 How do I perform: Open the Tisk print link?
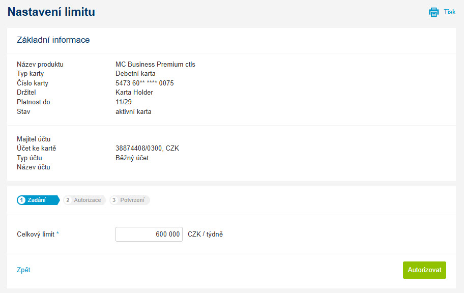(450, 12)
